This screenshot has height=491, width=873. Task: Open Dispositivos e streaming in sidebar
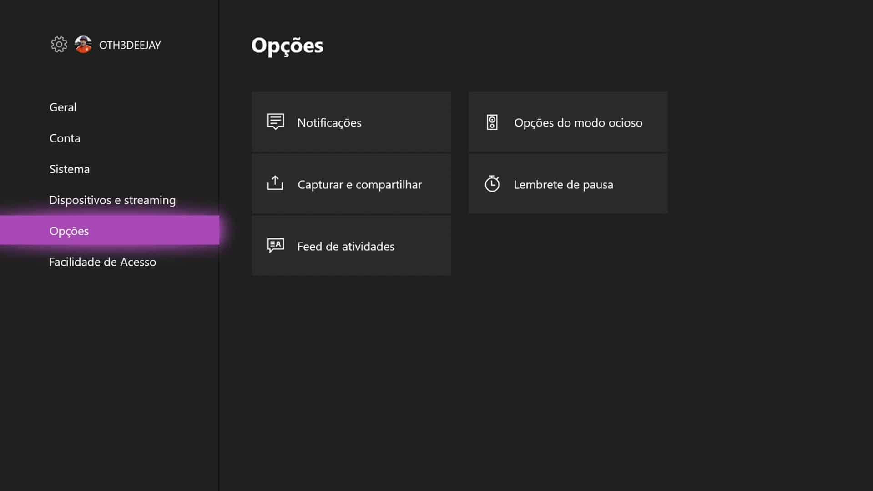pos(112,200)
